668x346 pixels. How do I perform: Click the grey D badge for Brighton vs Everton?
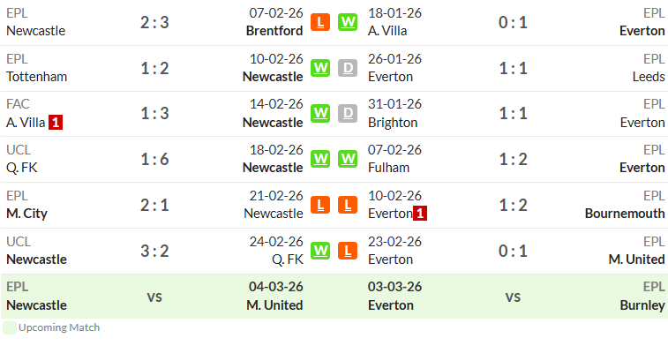348,113
